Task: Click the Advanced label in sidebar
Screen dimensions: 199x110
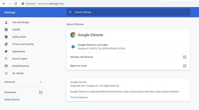Action: tap(10, 82)
